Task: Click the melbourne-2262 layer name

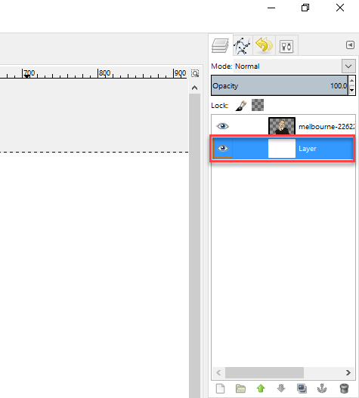Action: 327,126
